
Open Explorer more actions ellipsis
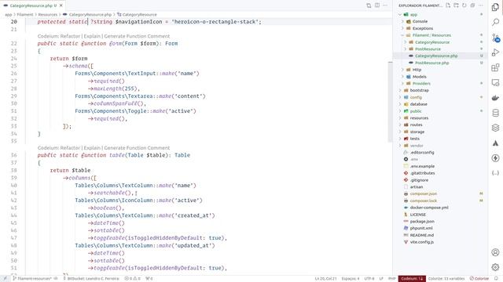coord(480,5)
